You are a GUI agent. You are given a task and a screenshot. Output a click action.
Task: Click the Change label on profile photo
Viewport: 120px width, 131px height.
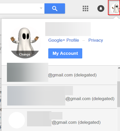[x=25, y=55]
